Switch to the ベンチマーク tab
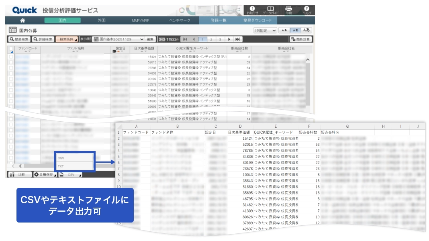 (x=180, y=20)
